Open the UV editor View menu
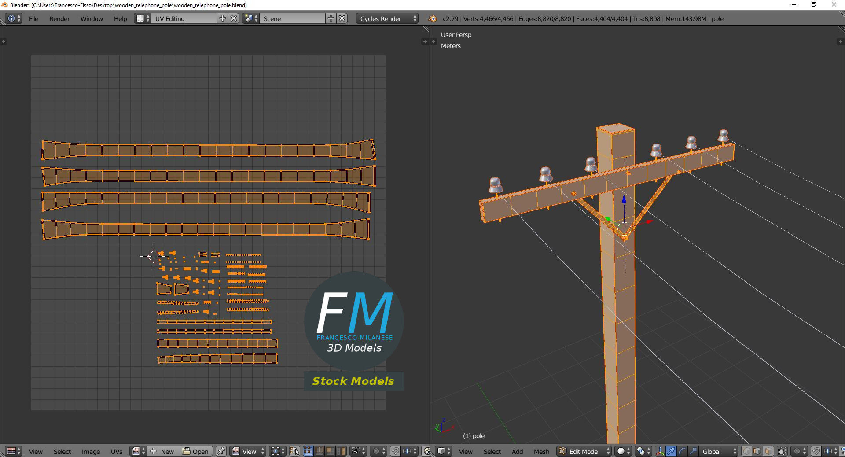The height and width of the screenshot is (457, 845). (x=36, y=451)
